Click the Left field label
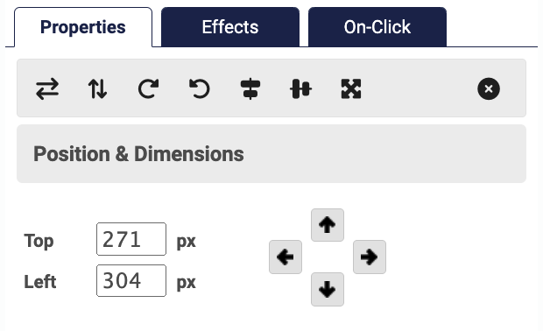Viewport: 543px width, 331px height. coord(39,282)
